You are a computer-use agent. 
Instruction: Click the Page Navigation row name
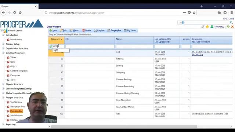(123, 100)
